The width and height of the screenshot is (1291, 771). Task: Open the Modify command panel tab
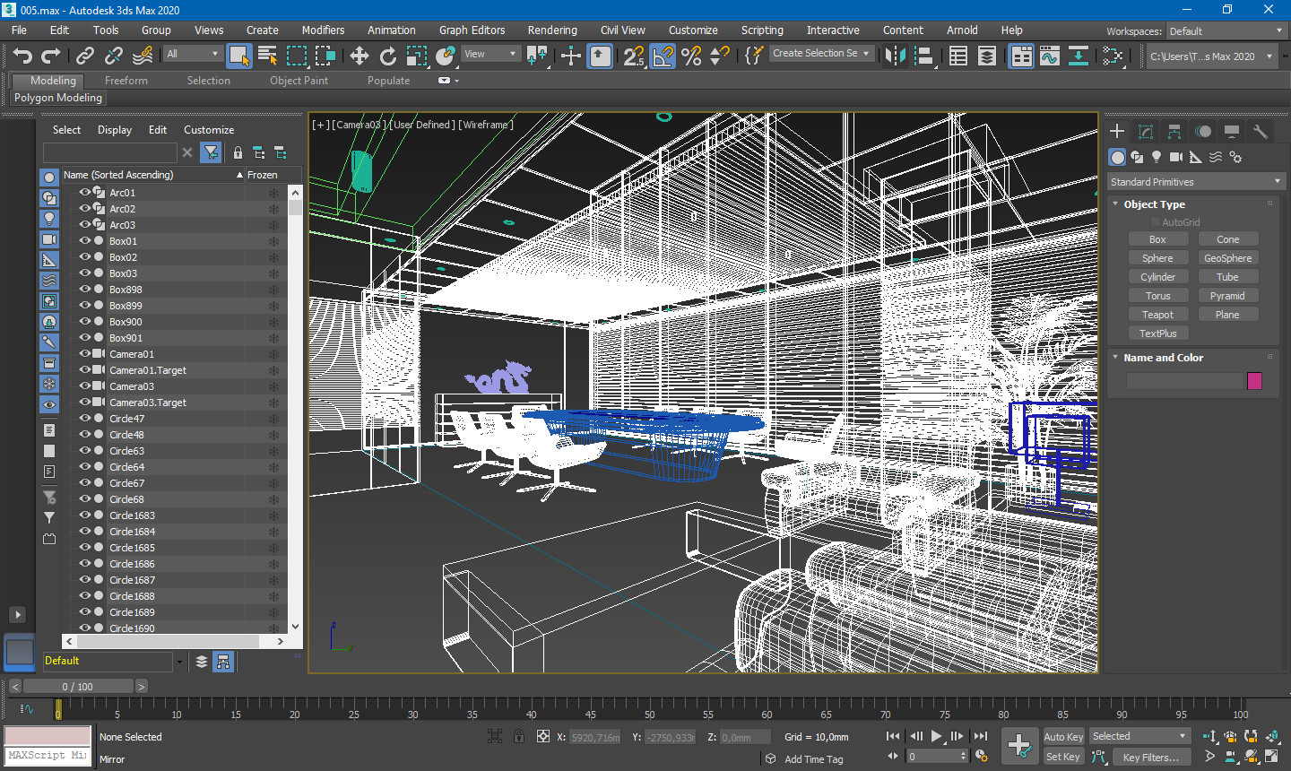click(x=1146, y=132)
